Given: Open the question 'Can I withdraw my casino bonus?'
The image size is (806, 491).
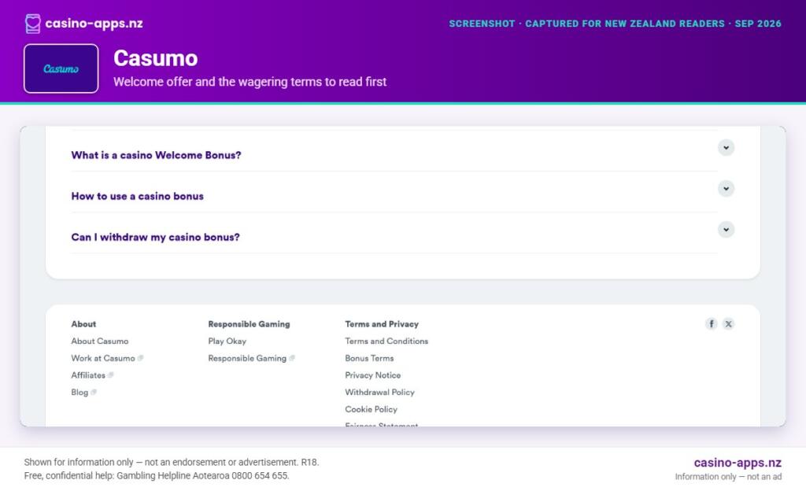Looking at the screenshot, I should (x=155, y=238).
